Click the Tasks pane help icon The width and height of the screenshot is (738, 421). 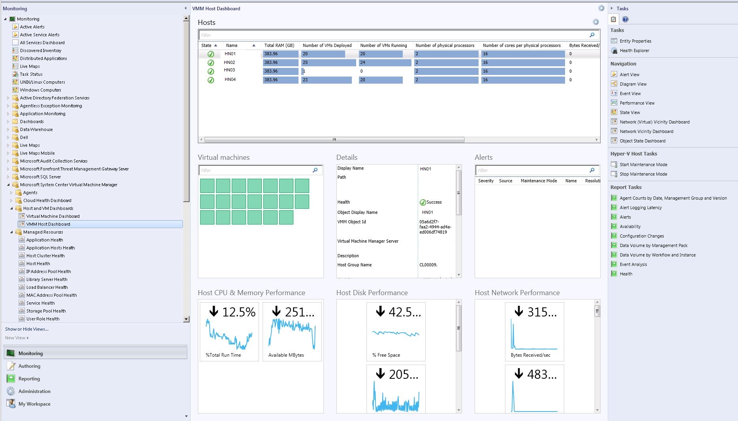click(625, 19)
